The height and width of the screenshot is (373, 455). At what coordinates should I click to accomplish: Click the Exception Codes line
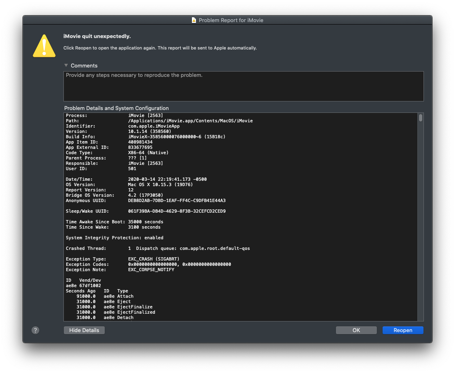148,264
